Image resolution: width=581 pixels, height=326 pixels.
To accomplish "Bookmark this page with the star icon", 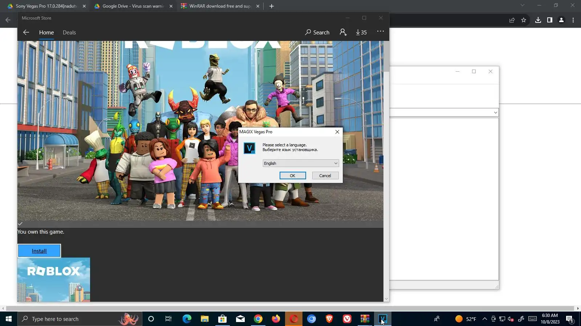I will (x=524, y=20).
